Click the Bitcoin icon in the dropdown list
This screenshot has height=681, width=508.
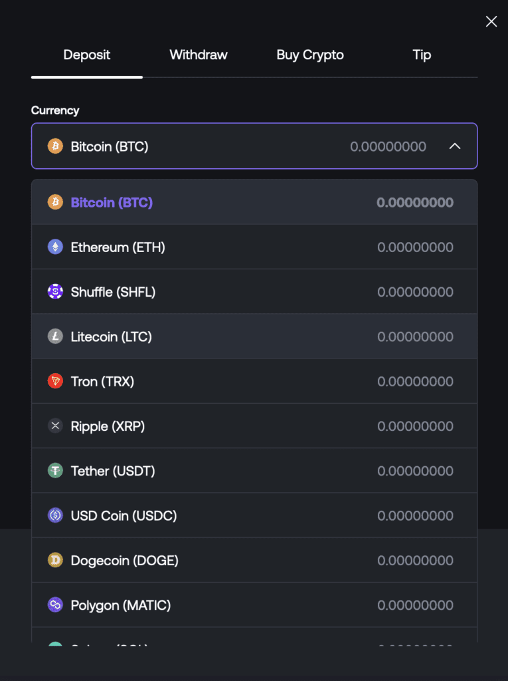tap(55, 202)
